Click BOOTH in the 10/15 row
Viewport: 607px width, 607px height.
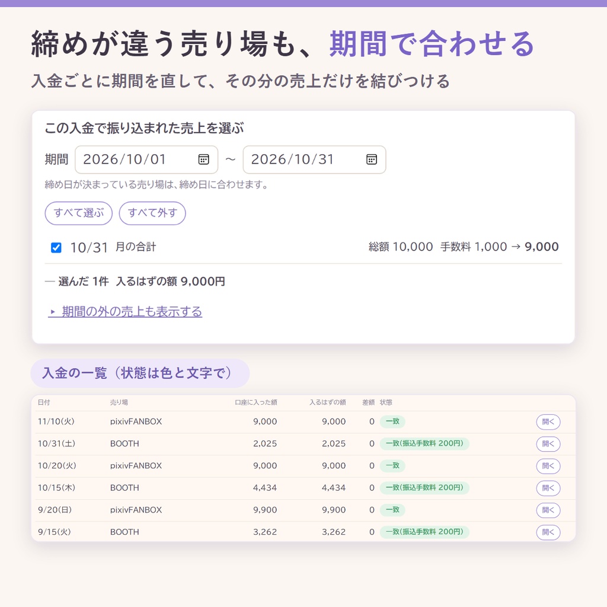[x=124, y=488]
